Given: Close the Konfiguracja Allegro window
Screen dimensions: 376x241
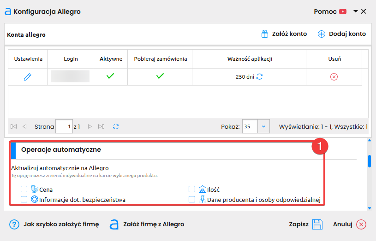Looking at the screenshot, I should 364,11.
